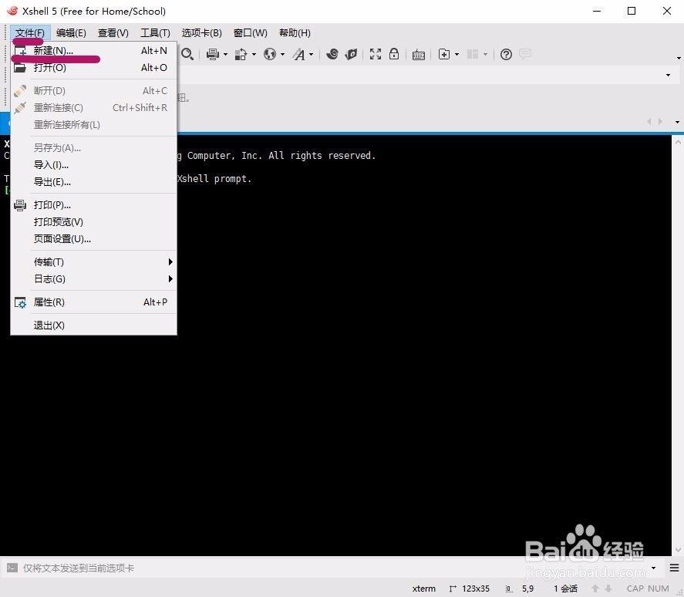Open the tab list dropdown arrow
Screen dimensions: 684x597
(677, 122)
